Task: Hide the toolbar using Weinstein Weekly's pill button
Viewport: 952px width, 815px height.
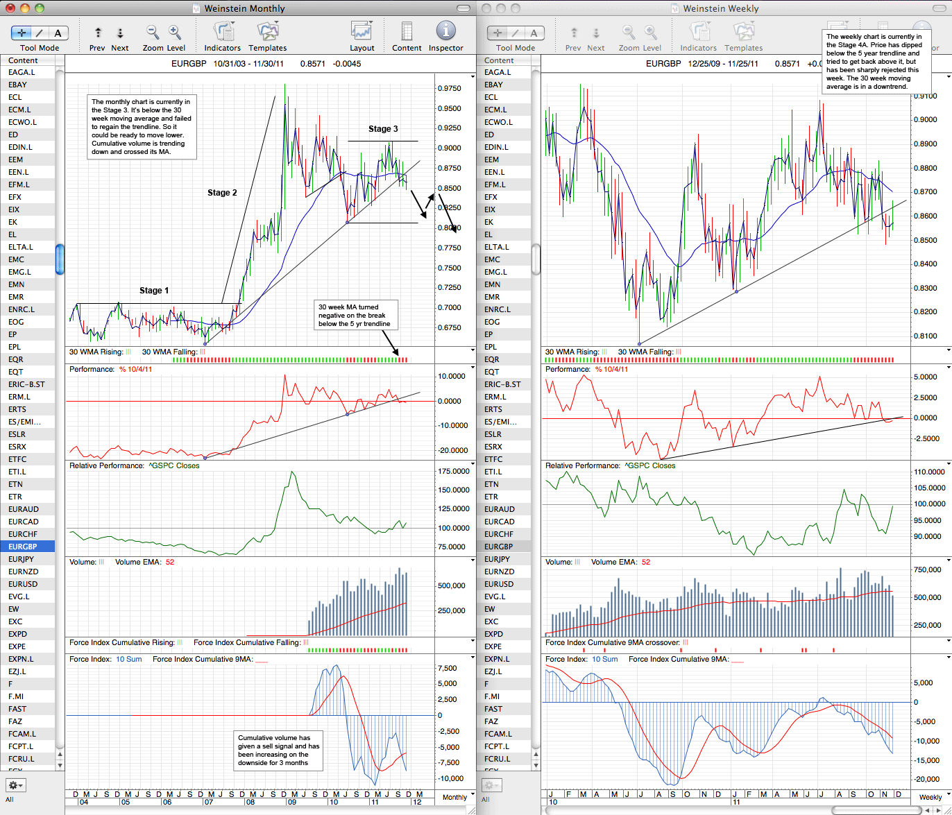Action: click(939, 8)
